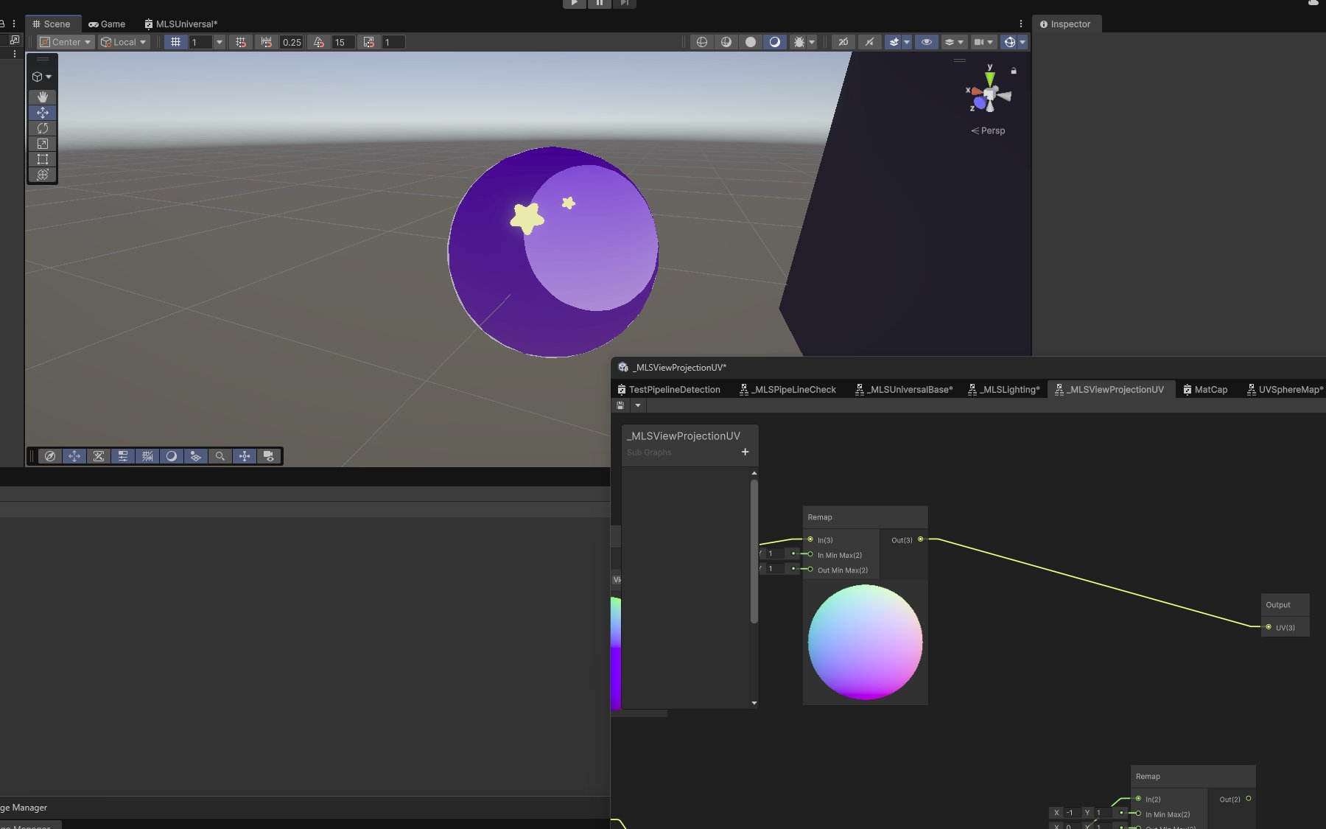Screen dimensions: 1326x829
Task: Click the save asset icon in Shader Graph
Action: coord(620,405)
